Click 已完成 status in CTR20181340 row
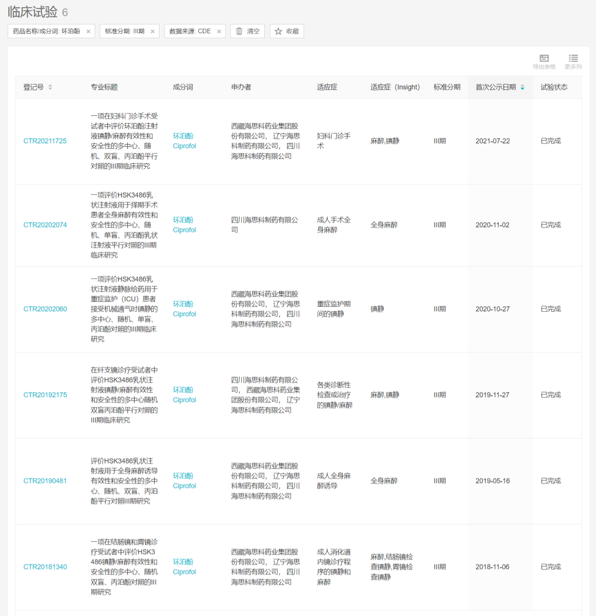The image size is (596, 616). [x=551, y=567]
